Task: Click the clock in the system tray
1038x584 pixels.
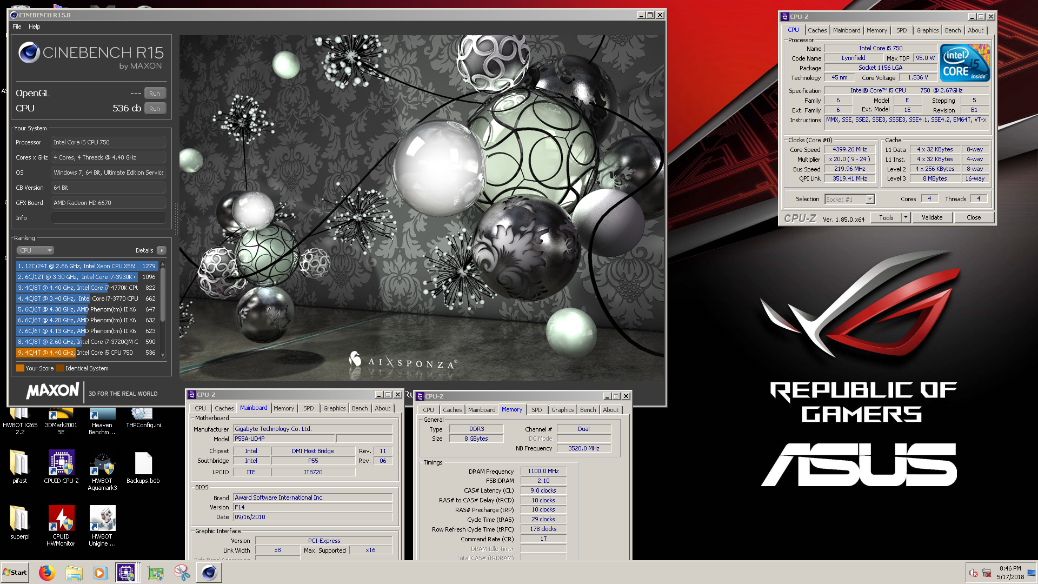Action: click(x=1010, y=573)
